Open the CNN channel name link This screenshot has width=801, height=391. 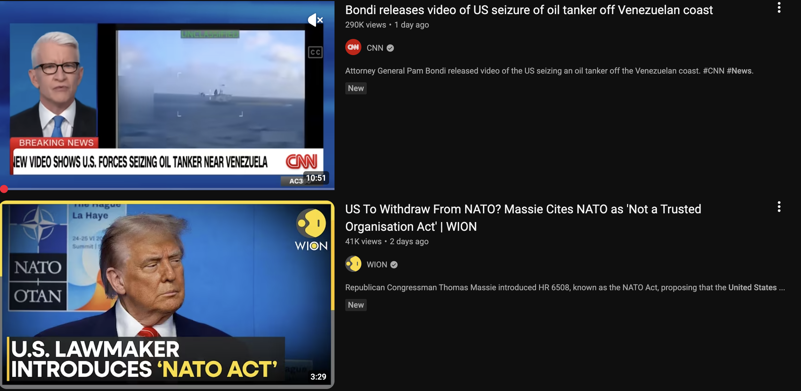point(375,48)
